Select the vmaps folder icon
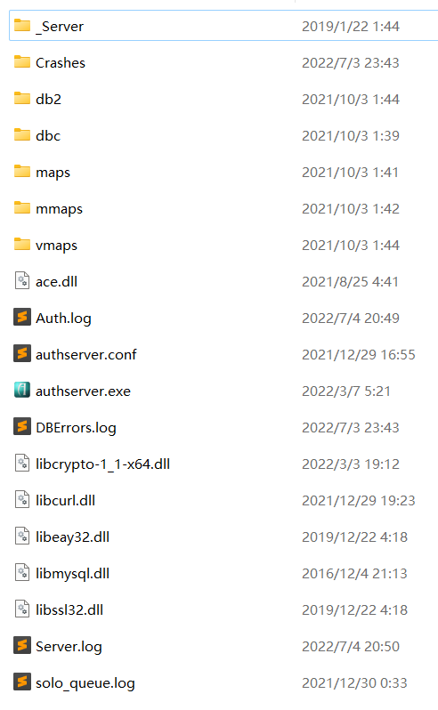 pos(21,244)
